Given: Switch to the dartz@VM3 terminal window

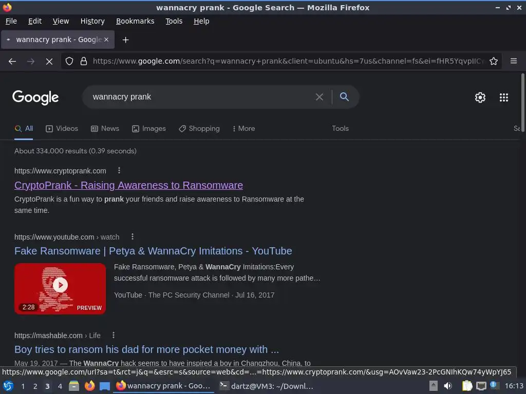Looking at the screenshot, I should tap(266, 386).
